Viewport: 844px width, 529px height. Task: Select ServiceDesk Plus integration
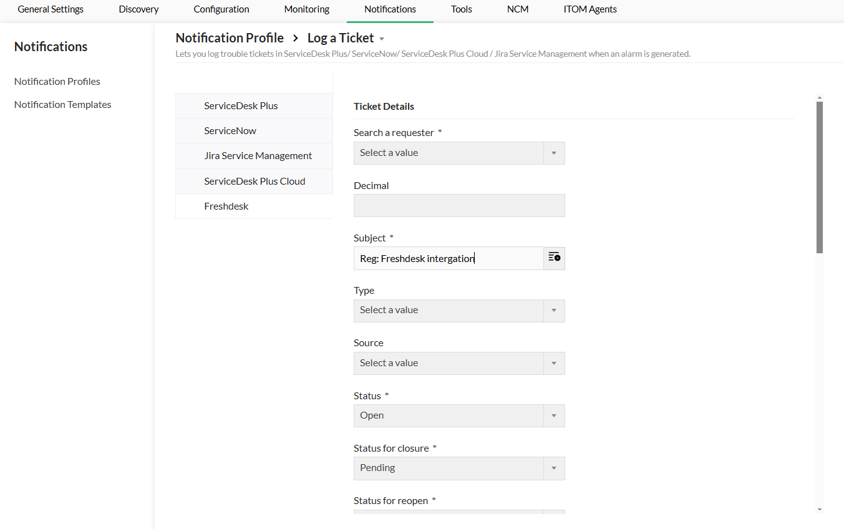tap(241, 105)
